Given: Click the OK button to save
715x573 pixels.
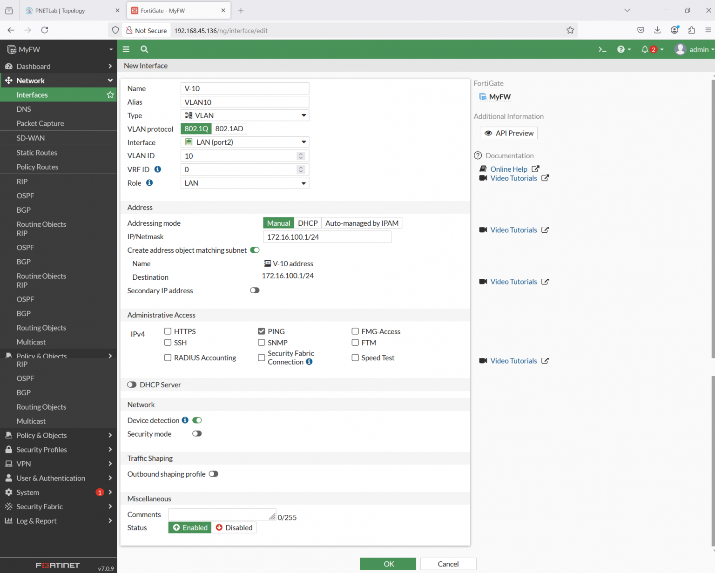Looking at the screenshot, I should click(x=388, y=564).
